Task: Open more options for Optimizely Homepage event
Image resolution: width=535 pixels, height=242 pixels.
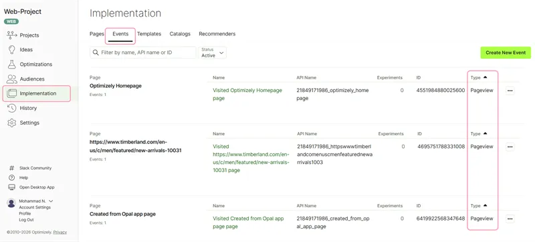Action: [x=510, y=91]
